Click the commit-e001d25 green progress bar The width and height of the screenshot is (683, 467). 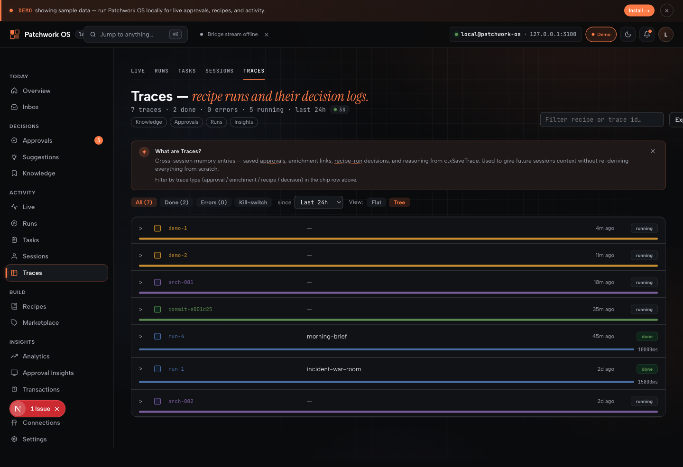point(398,320)
